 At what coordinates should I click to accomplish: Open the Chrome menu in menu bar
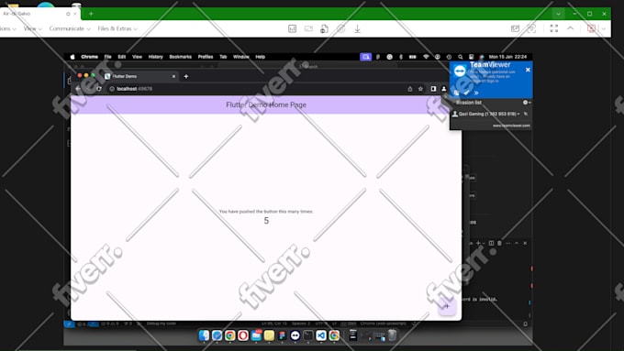(90, 57)
